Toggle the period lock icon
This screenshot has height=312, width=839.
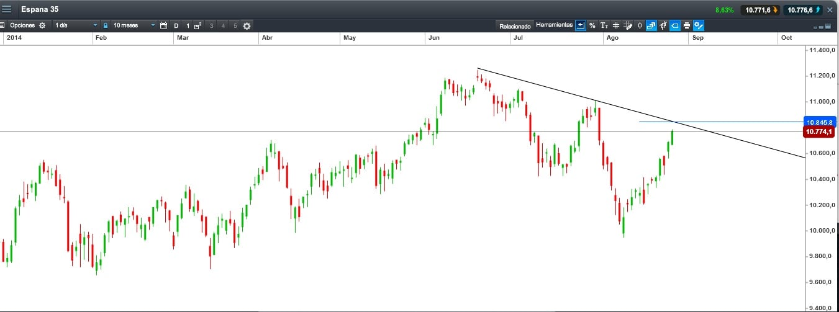tap(106, 25)
